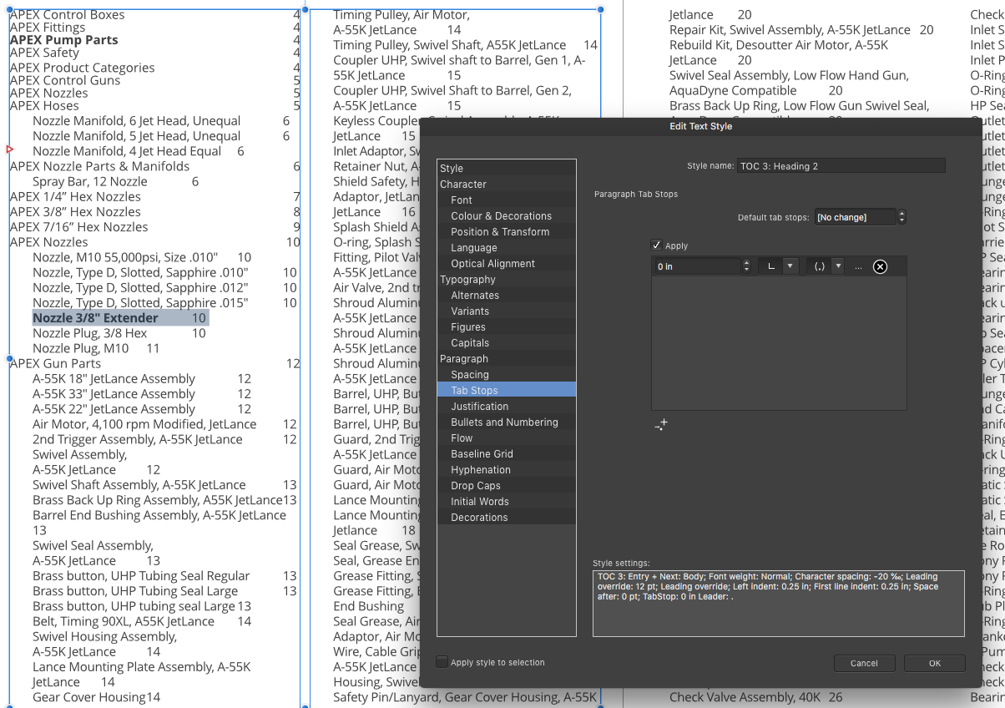Click 'APEX Safety' TOC entry
1005x708 pixels.
pos(44,53)
